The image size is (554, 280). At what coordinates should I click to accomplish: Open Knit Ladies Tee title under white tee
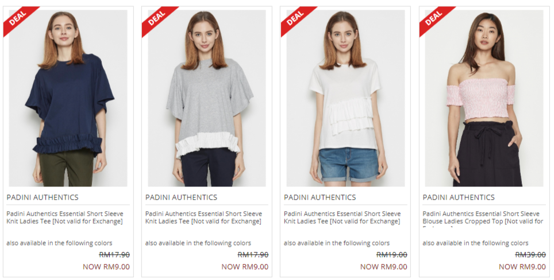point(343,217)
